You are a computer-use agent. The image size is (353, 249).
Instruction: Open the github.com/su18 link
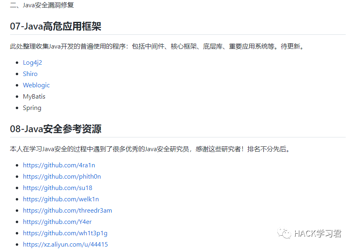click(58, 188)
